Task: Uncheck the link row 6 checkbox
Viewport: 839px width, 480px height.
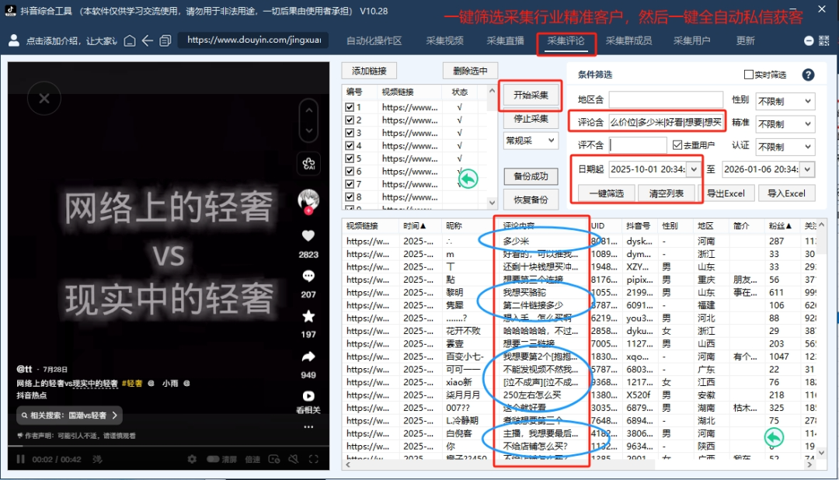Action: pyautogui.click(x=350, y=171)
